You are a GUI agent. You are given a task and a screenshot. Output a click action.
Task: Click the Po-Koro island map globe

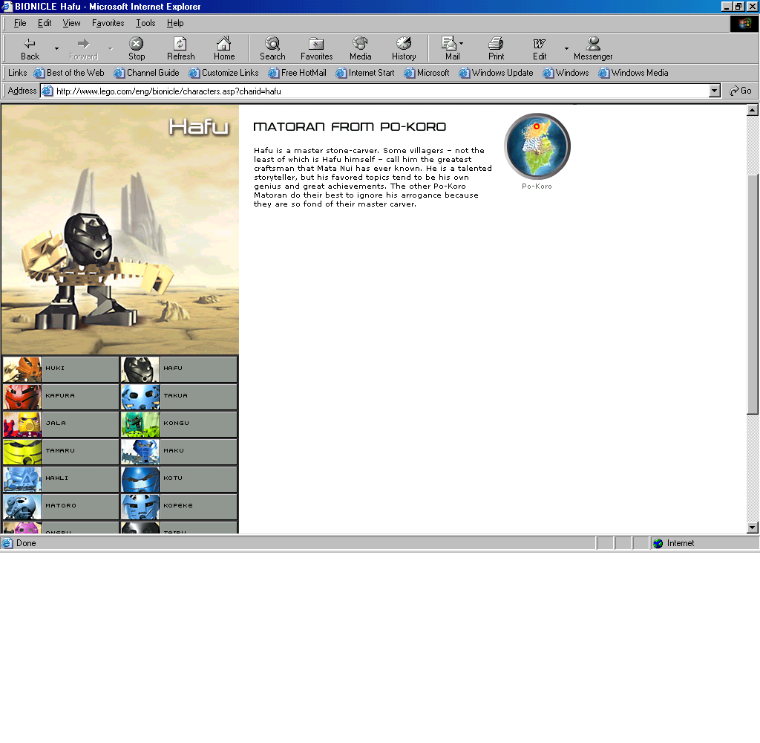coord(537,146)
